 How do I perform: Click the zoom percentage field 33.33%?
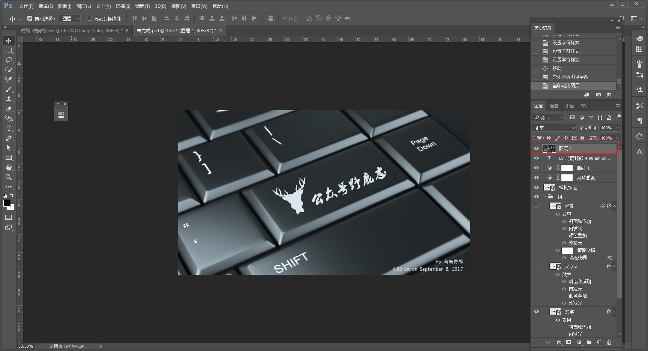coord(25,346)
